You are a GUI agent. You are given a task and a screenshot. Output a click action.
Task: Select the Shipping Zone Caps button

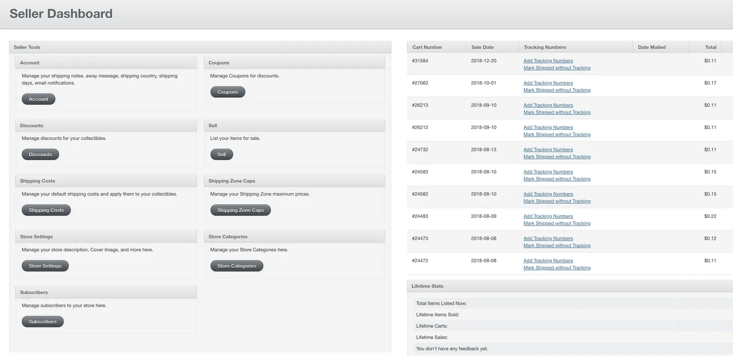tap(240, 210)
